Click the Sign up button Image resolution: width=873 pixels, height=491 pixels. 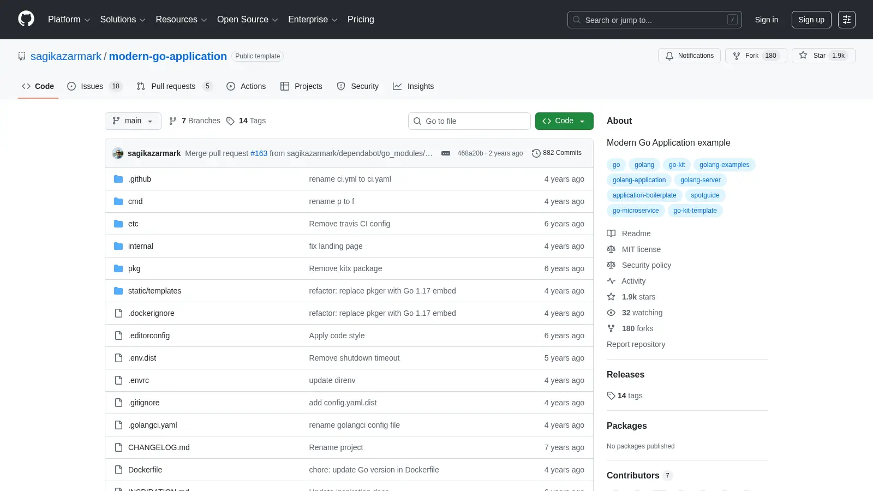click(811, 20)
